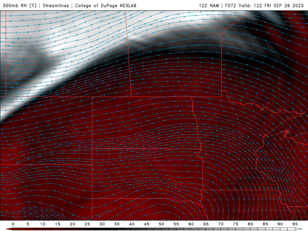Click the colorbar label '75'

pyautogui.click(x=236, y=224)
